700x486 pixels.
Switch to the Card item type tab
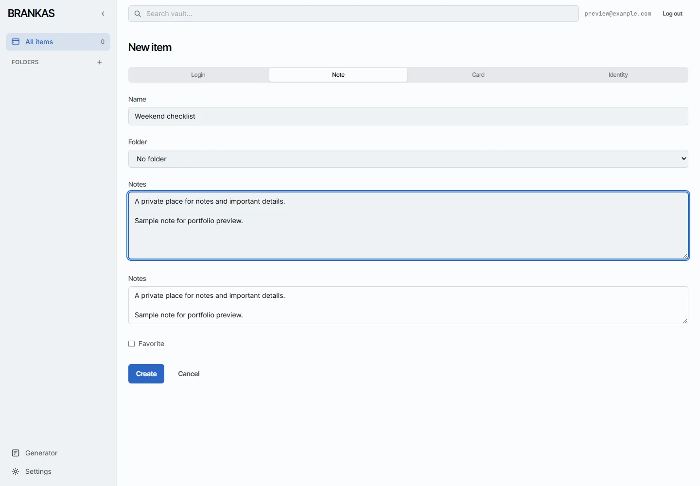[x=478, y=75]
